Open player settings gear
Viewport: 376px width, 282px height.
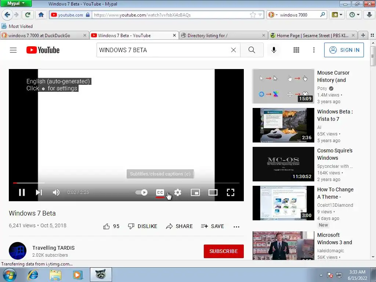(x=178, y=192)
